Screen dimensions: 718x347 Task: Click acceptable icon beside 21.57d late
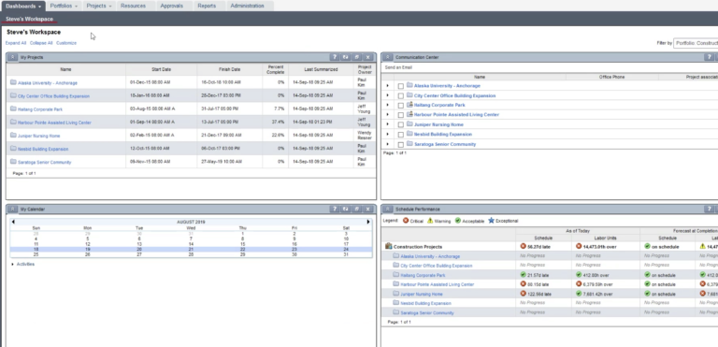click(524, 275)
